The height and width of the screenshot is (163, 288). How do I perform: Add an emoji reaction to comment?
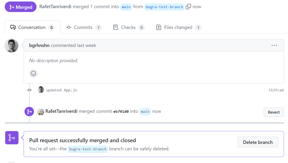click(33, 74)
